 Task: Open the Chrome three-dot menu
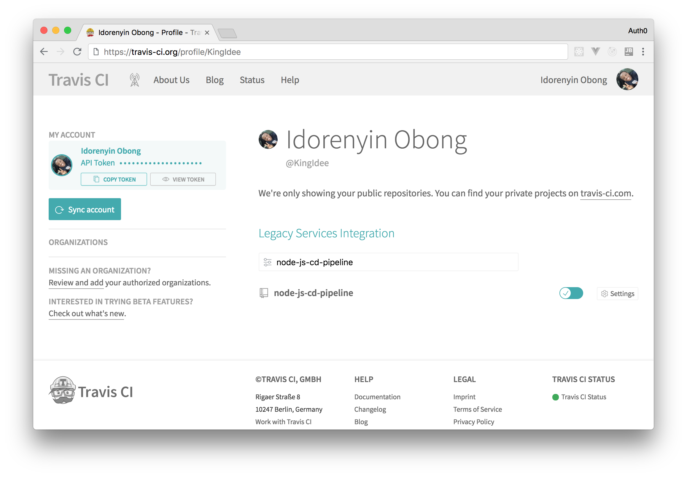point(643,52)
